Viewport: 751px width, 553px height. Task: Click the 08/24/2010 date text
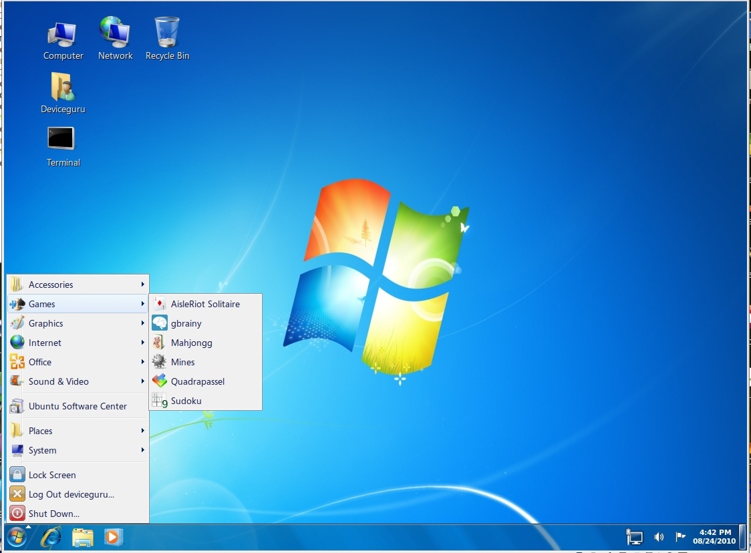714,541
